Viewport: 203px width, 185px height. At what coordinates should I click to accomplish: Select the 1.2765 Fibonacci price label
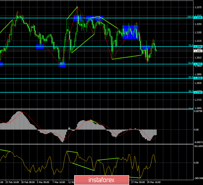(198, 92)
